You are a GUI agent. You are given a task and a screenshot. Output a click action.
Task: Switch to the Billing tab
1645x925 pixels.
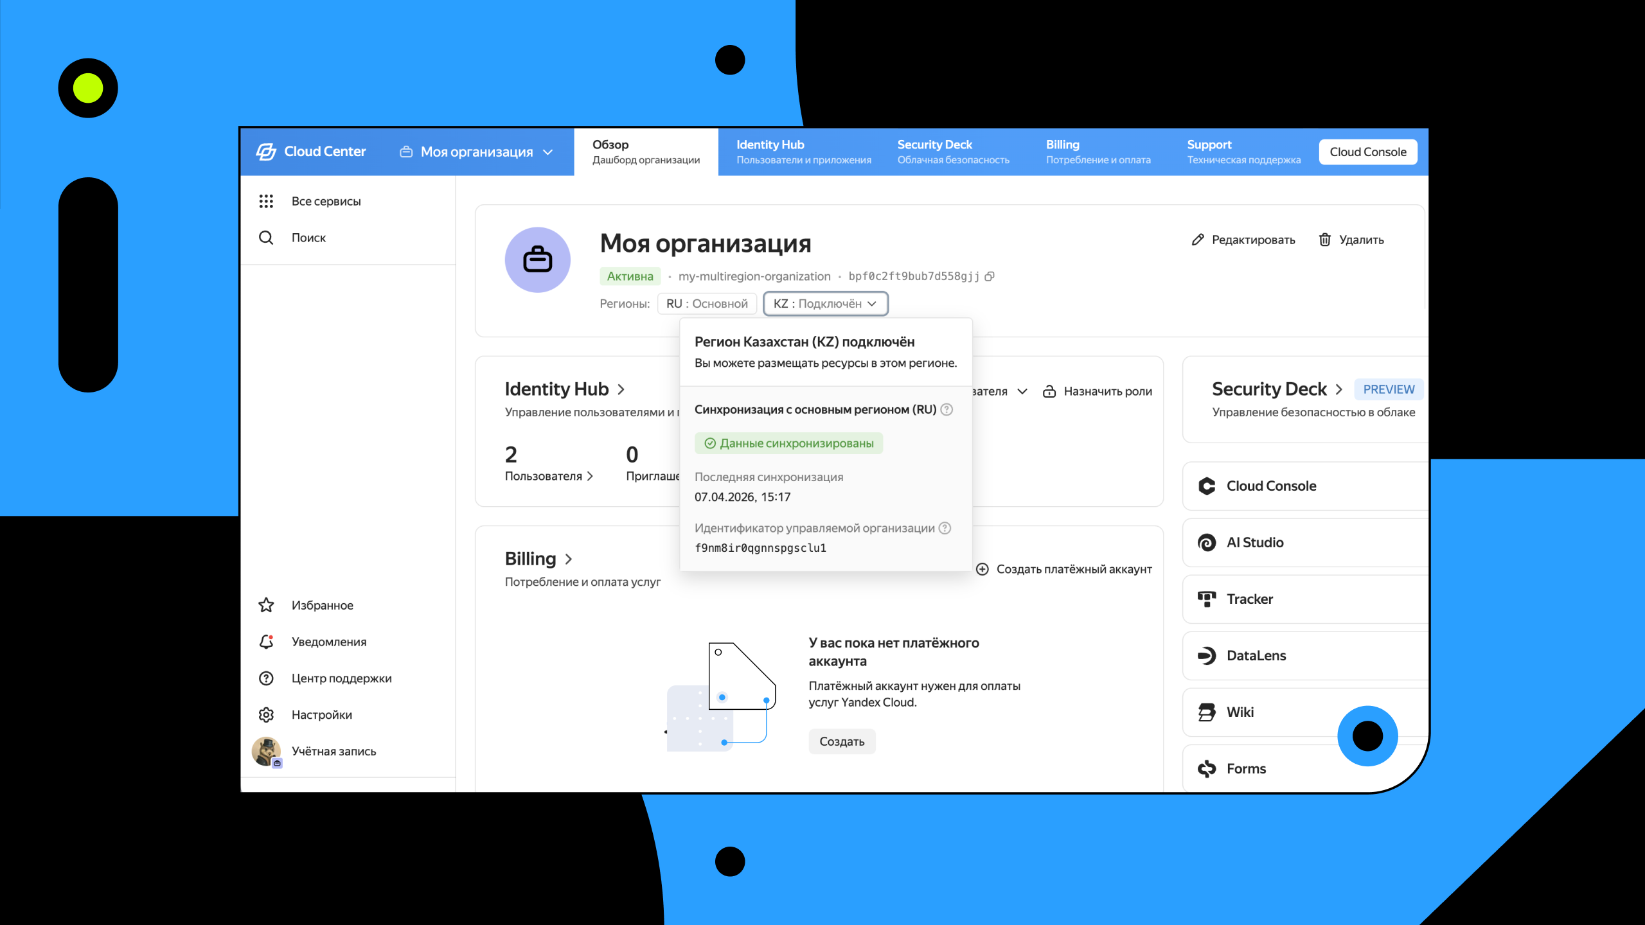[x=1098, y=152]
